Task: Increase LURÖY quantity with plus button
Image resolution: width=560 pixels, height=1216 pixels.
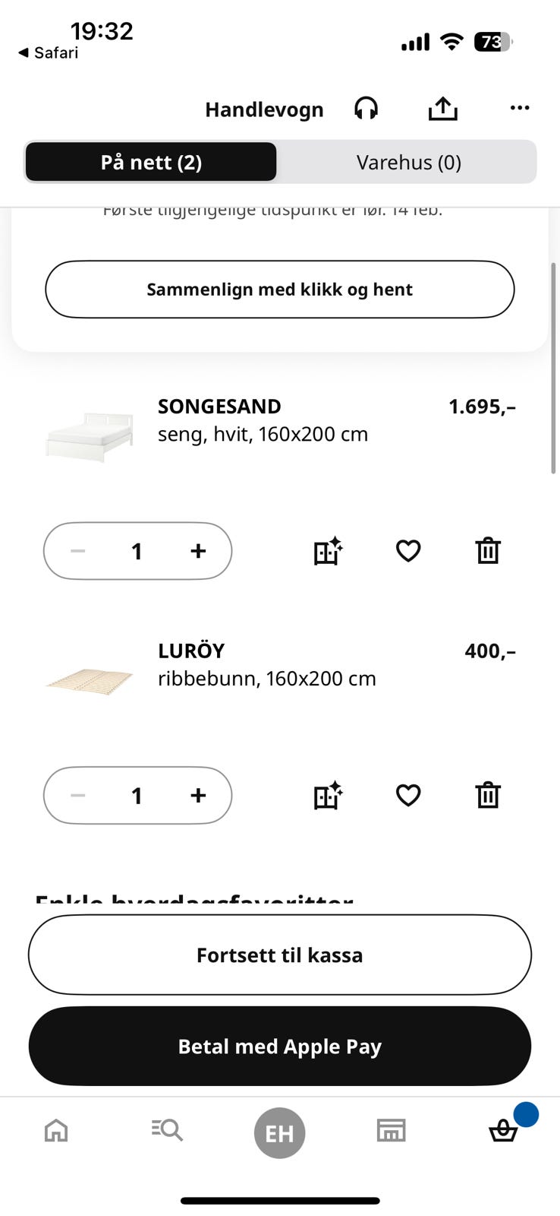Action: (x=198, y=795)
